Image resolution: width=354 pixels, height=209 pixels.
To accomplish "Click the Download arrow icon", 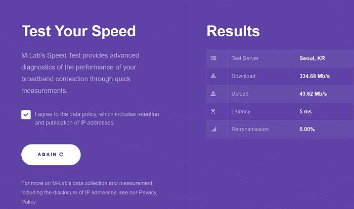I will (213, 76).
